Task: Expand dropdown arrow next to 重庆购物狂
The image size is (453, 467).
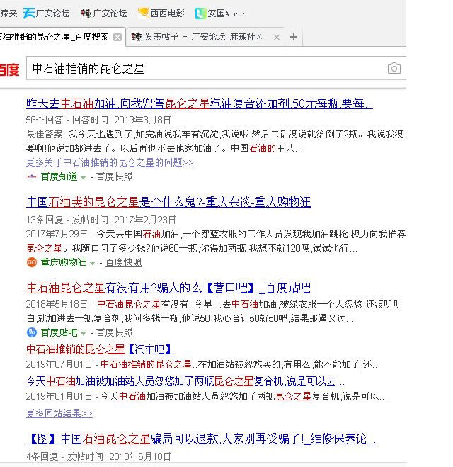Action: click(x=93, y=263)
